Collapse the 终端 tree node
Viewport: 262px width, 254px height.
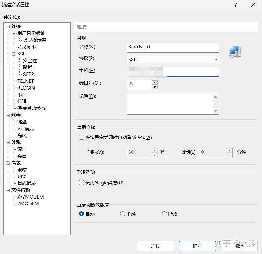pos(8,115)
